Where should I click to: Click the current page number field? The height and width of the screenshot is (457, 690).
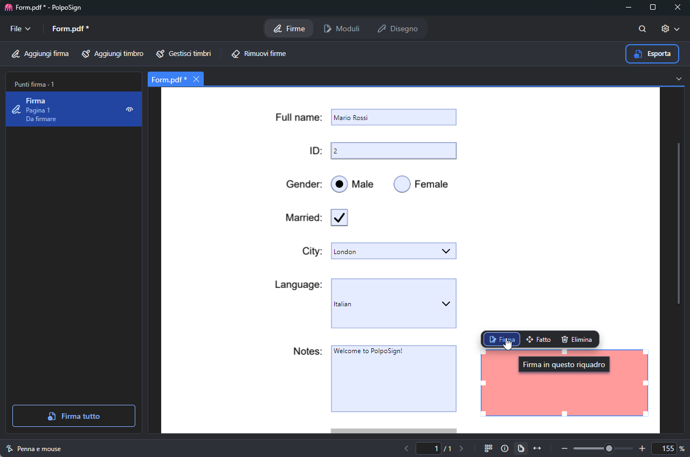pos(429,448)
